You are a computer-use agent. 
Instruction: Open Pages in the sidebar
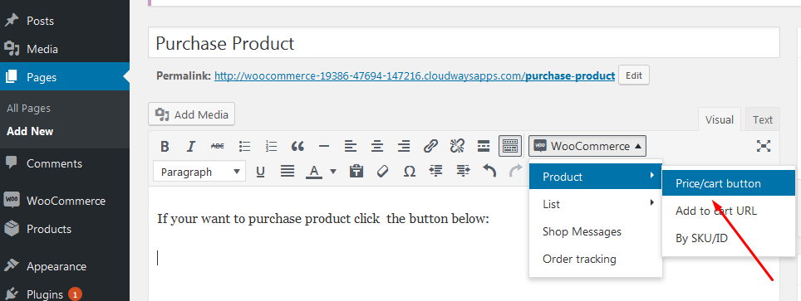click(x=65, y=77)
